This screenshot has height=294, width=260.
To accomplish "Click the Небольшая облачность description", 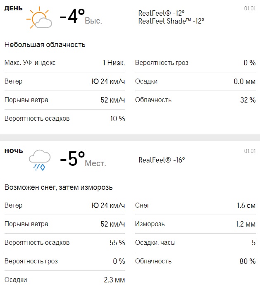I will (45, 45).
